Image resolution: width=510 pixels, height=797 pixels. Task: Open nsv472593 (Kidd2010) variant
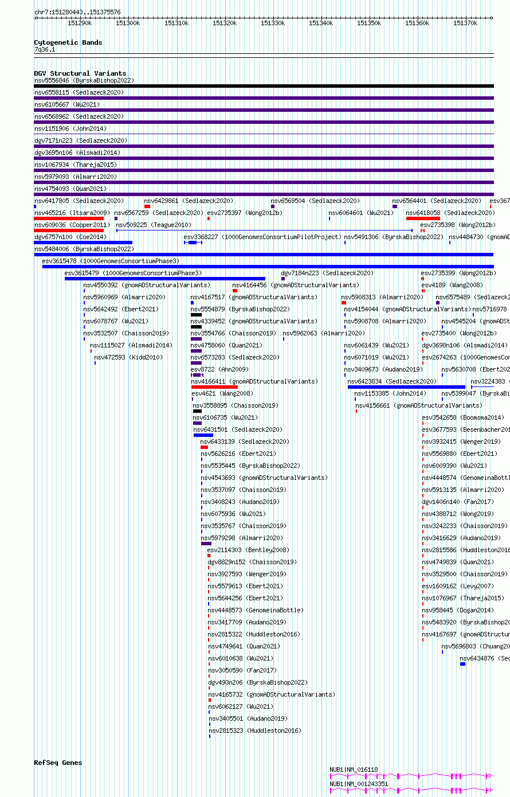[x=128, y=358]
